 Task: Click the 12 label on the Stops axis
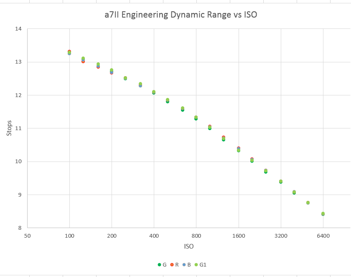18,95
